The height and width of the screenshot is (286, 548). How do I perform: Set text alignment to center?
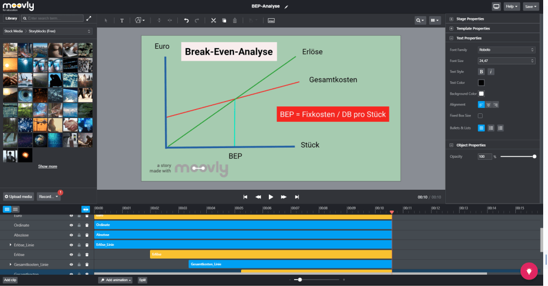click(x=488, y=105)
